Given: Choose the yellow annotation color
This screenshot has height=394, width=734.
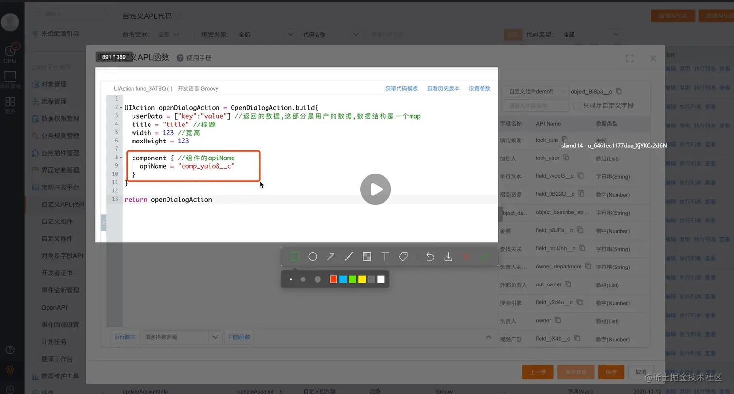Looking at the screenshot, I should (x=362, y=279).
